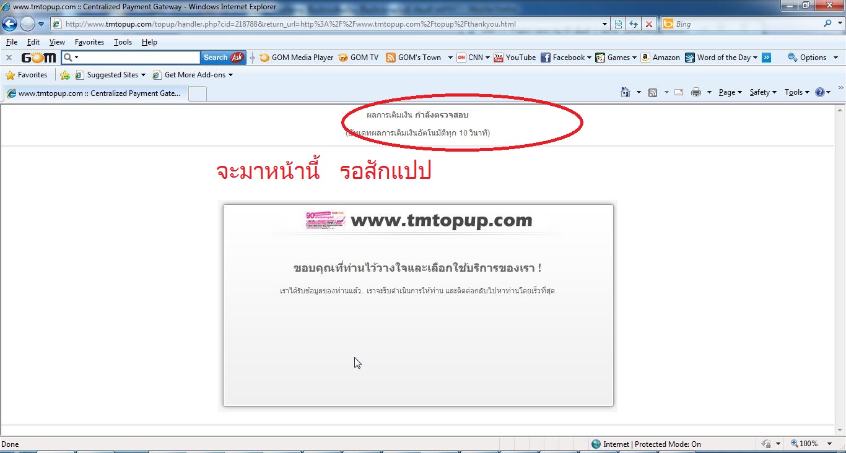Show more toolbar buttons with blue chevron
This screenshot has width=846, height=453.
pos(767,58)
